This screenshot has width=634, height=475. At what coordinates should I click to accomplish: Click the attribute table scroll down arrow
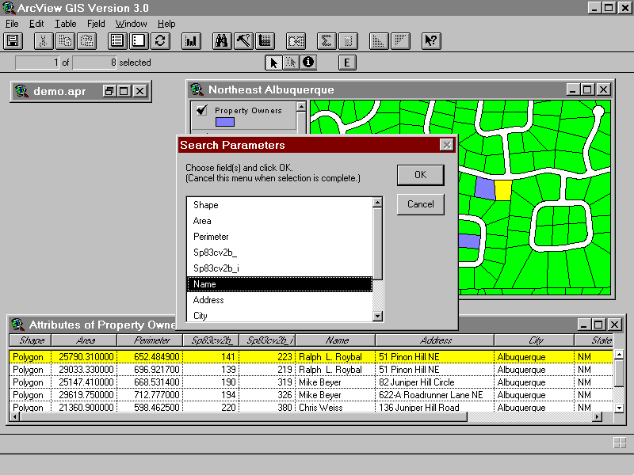tap(619, 408)
